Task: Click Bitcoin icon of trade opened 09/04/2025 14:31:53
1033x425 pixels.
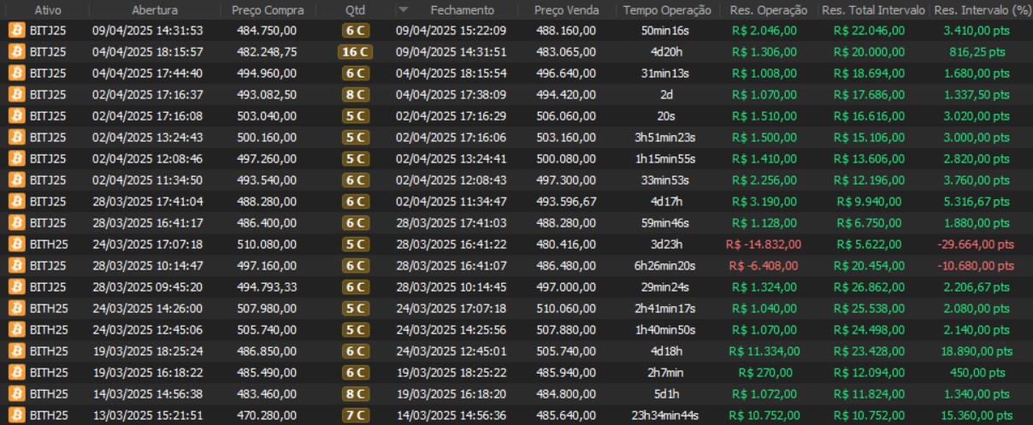Action: pos(15,30)
